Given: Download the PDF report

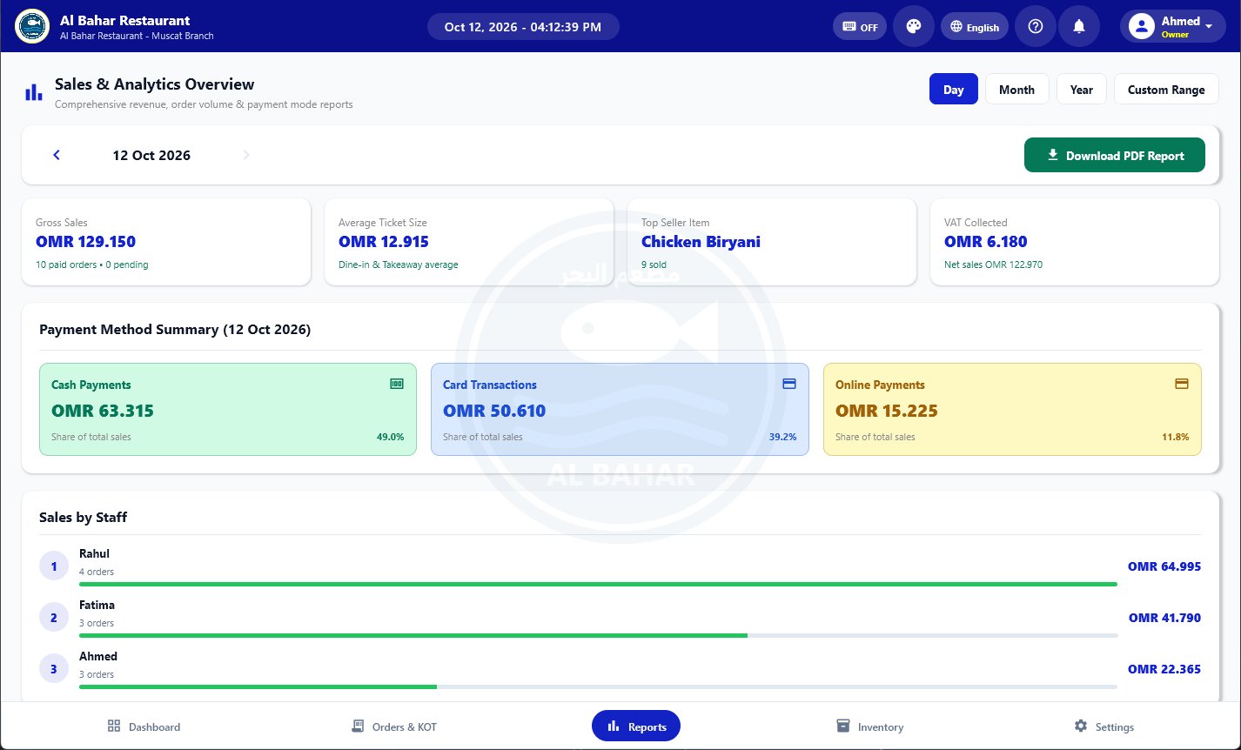Looking at the screenshot, I should [1115, 155].
